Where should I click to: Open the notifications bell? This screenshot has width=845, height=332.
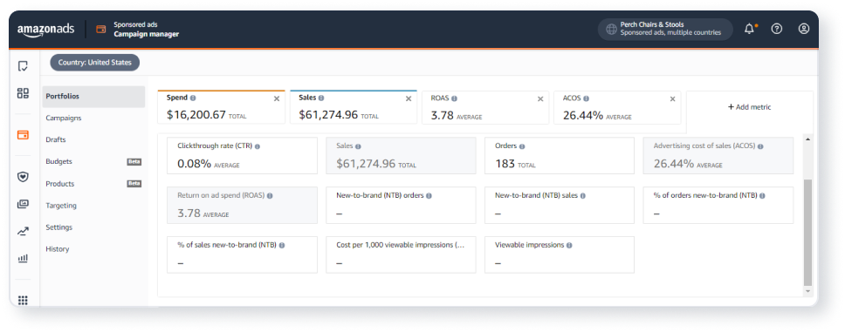[x=750, y=29]
